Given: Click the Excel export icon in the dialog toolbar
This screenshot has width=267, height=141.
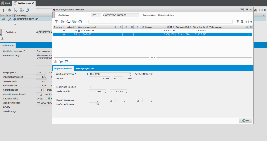Looking at the screenshot, I should point(74,22).
